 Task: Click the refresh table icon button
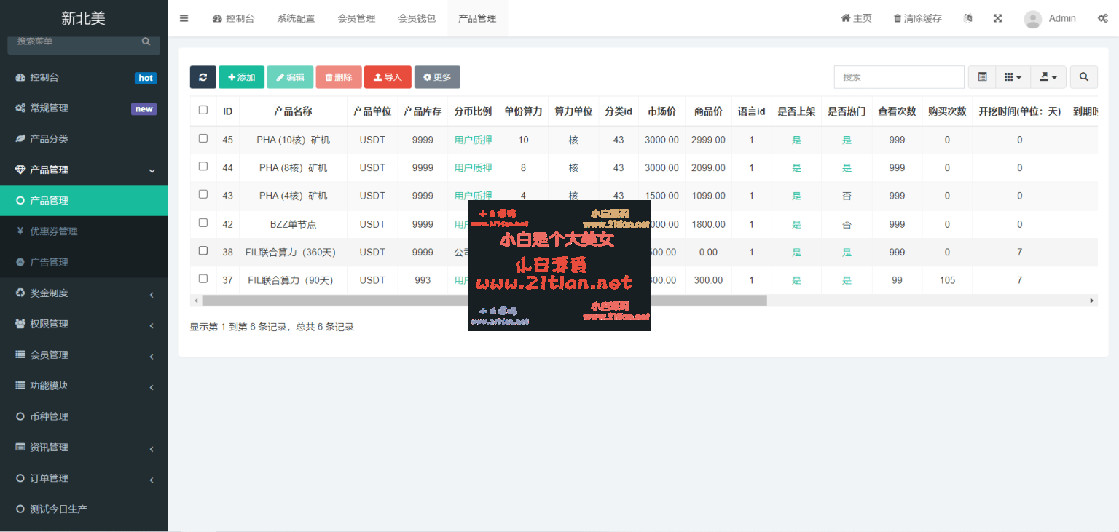(203, 77)
